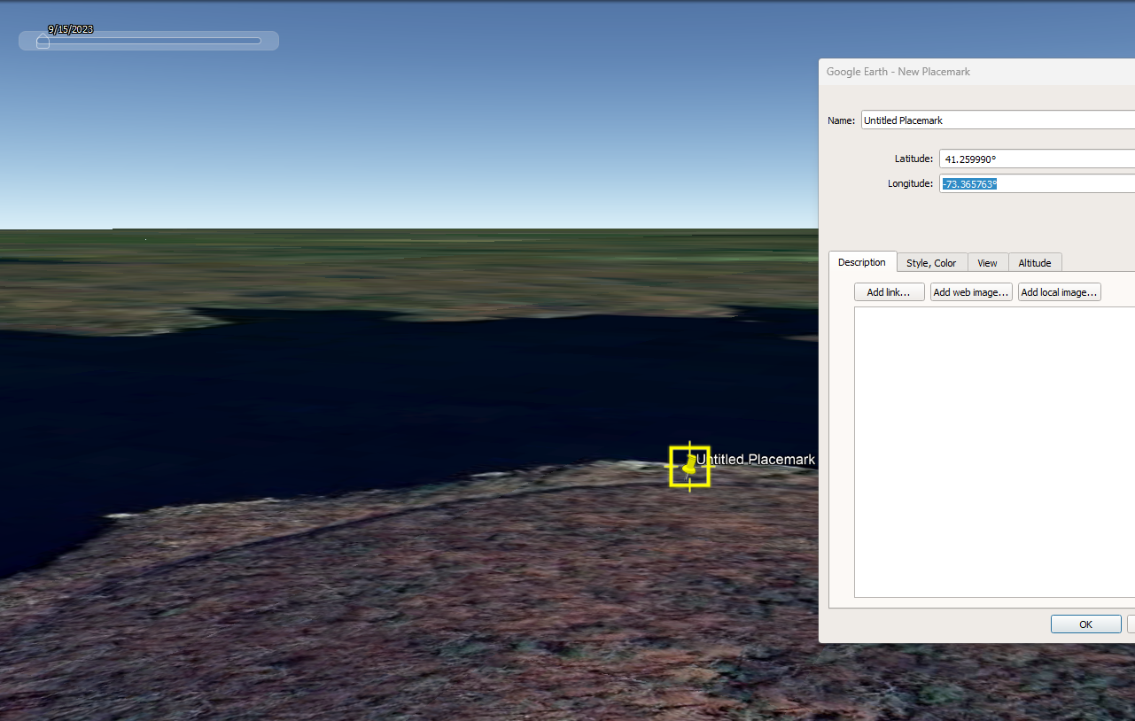The width and height of the screenshot is (1135, 721).
Task: Select the View tab
Action: click(987, 263)
